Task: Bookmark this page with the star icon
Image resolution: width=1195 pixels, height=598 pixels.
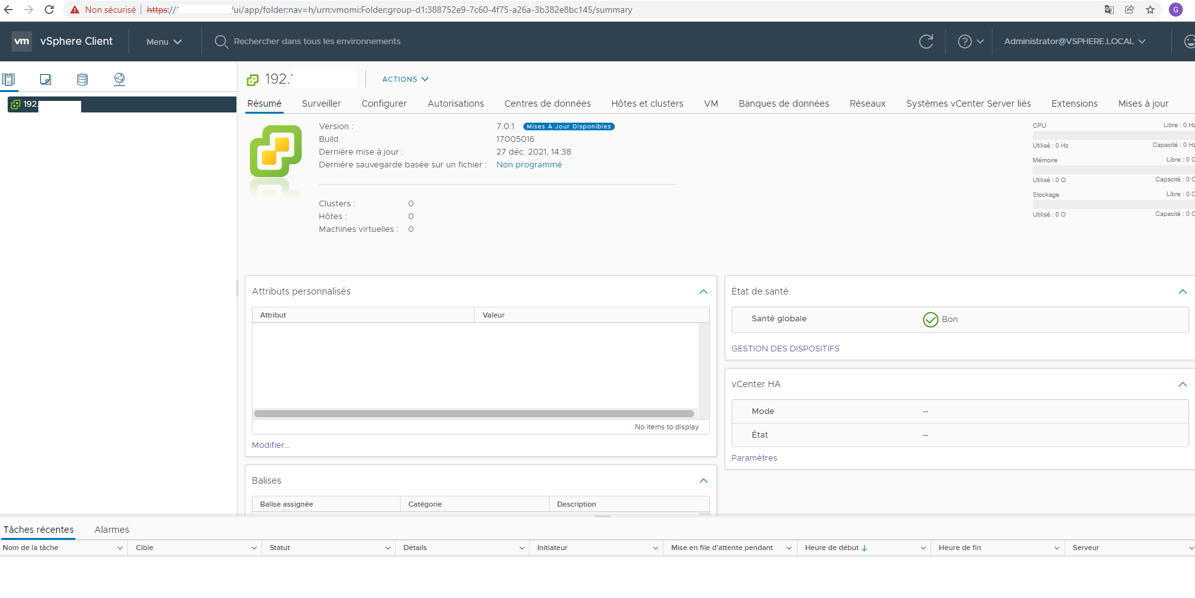Action: pos(1150,10)
